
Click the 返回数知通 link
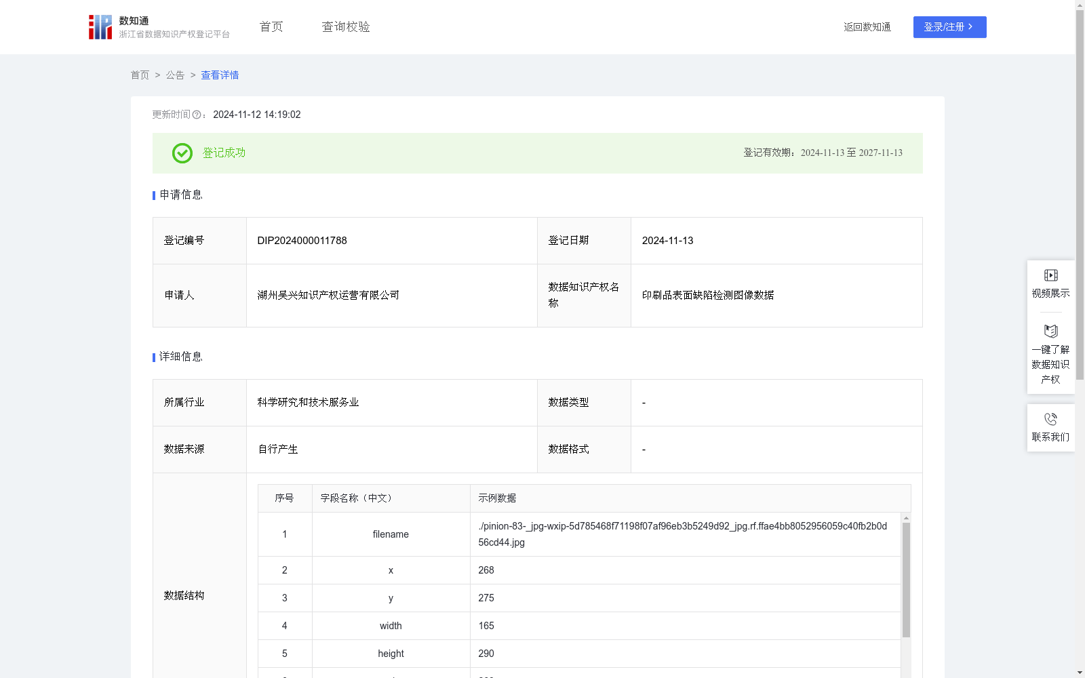[x=867, y=27]
